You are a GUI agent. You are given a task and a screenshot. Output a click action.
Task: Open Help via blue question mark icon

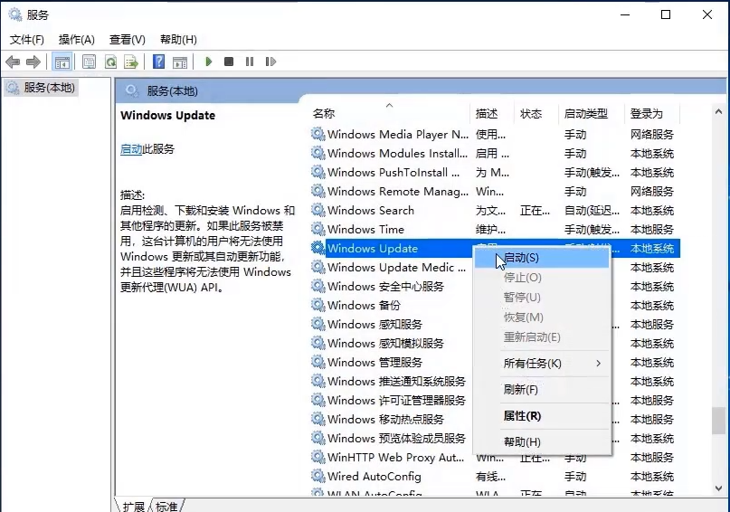pyautogui.click(x=159, y=62)
